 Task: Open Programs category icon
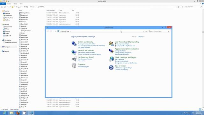[74, 65]
